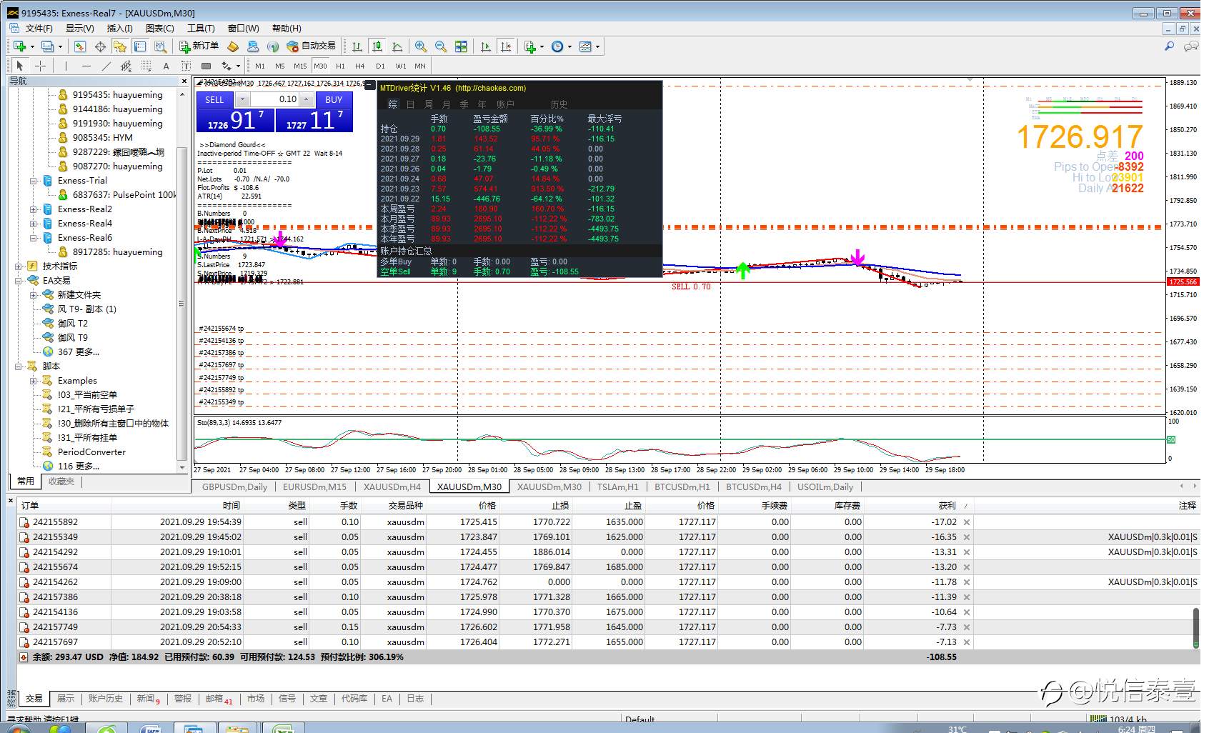Click the one-click volume field 0.10
Screen dimensions: 1209x733
coord(274,99)
